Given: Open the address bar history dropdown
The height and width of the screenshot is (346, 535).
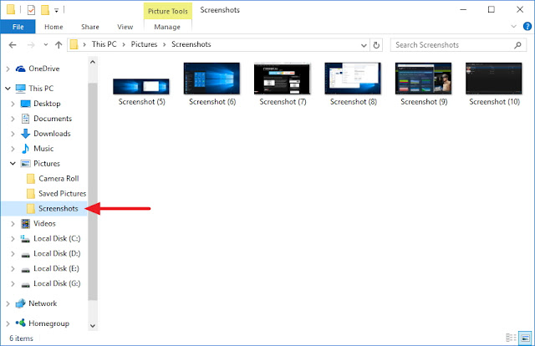Looking at the screenshot, I should pos(364,45).
